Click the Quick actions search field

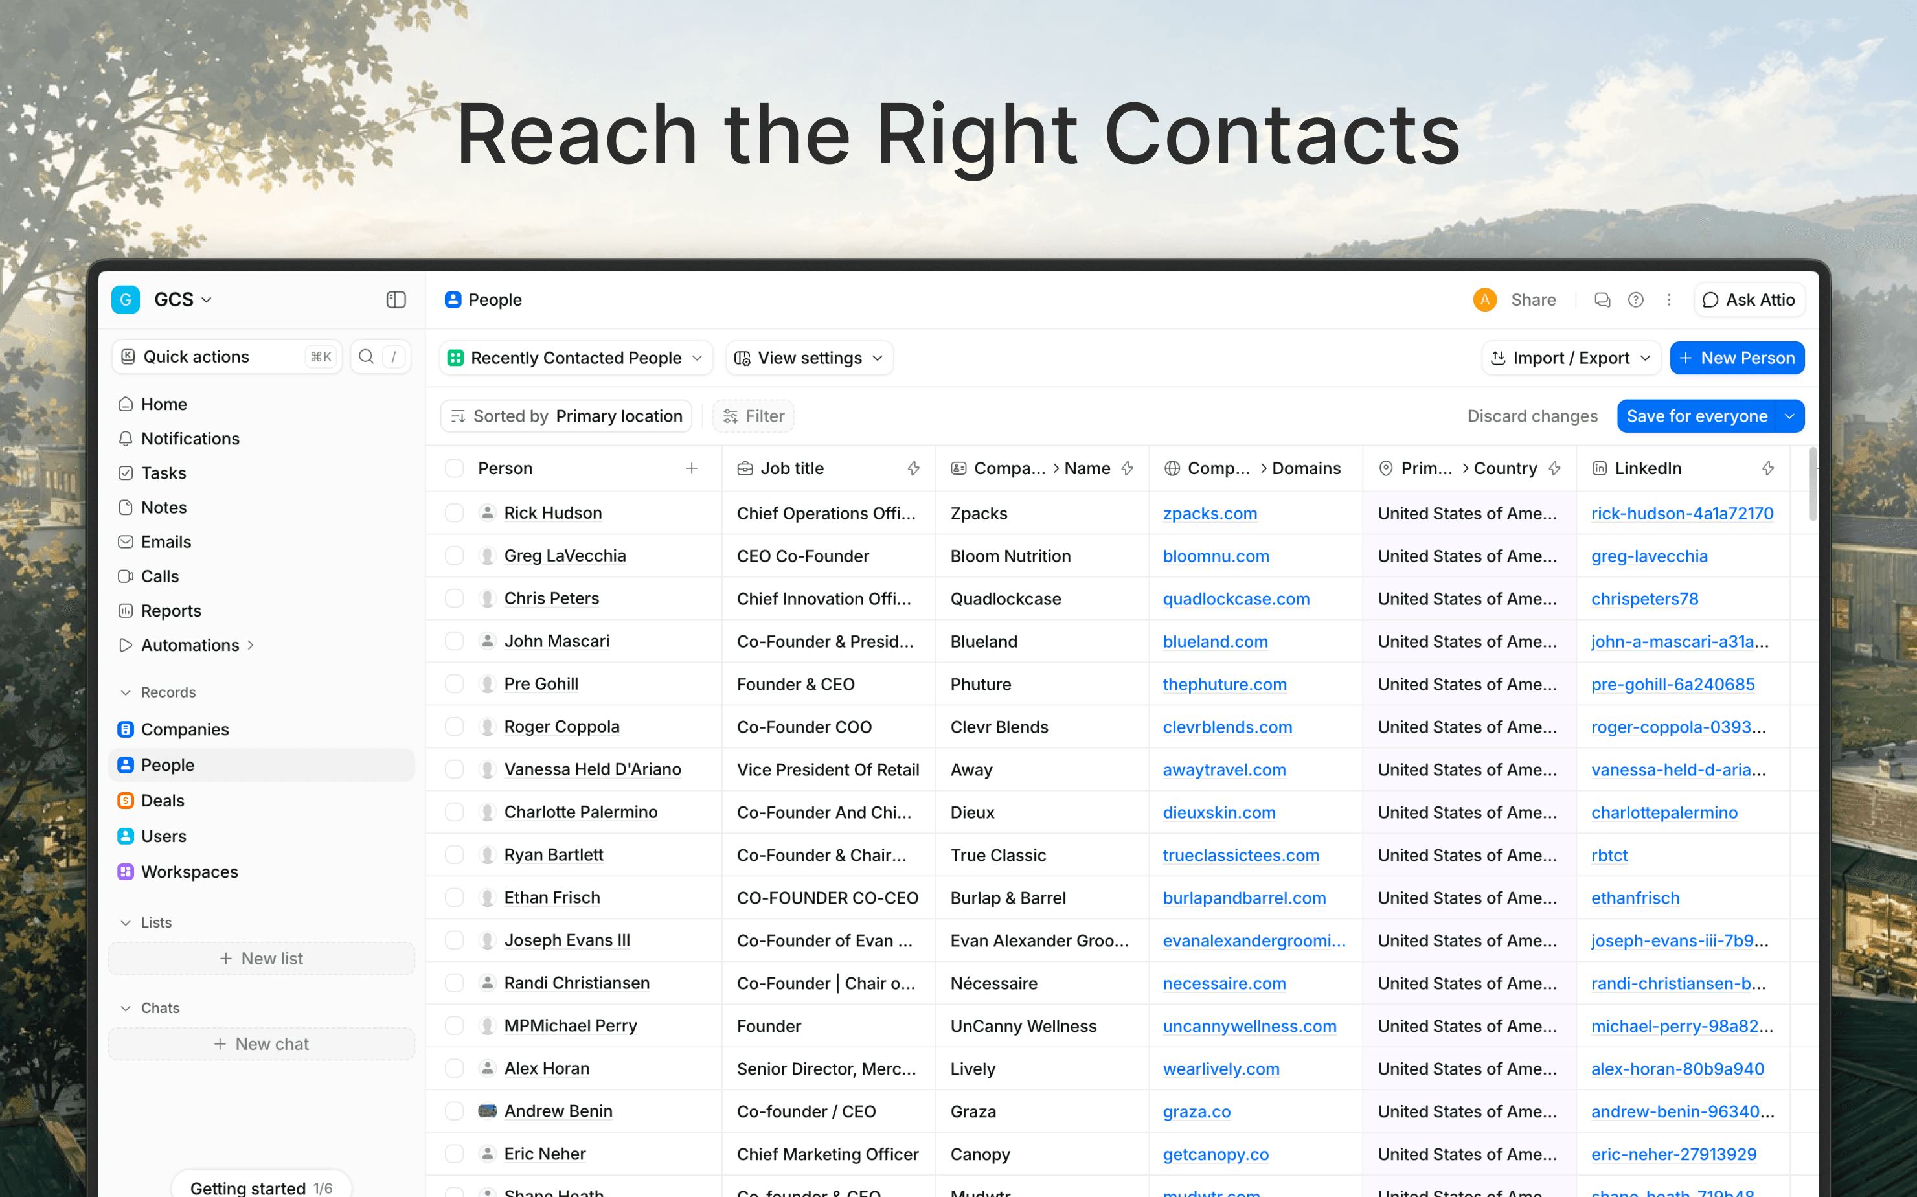pyautogui.click(x=227, y=356)
